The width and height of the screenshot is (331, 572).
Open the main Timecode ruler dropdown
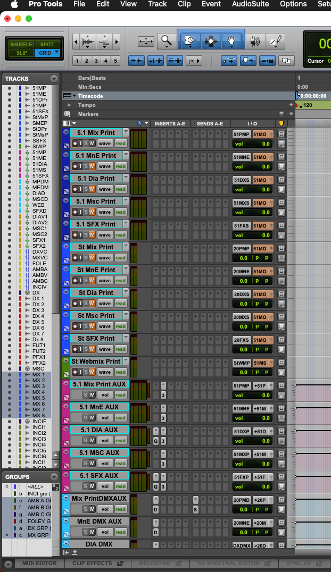pos(74,96)
